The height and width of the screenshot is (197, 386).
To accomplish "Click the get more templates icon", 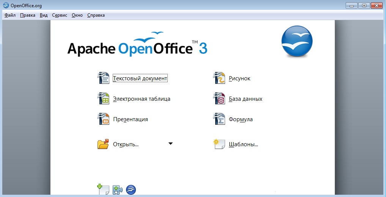I will (103, 189).
